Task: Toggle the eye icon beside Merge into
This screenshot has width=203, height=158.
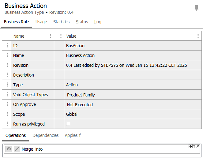Action: [9, 149]
